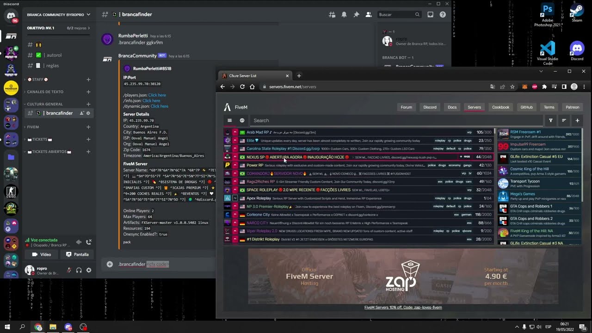The width and height of the screenshot is (592, 333).
Task: Open /info.json Click here link
Action: pos(151,101)
